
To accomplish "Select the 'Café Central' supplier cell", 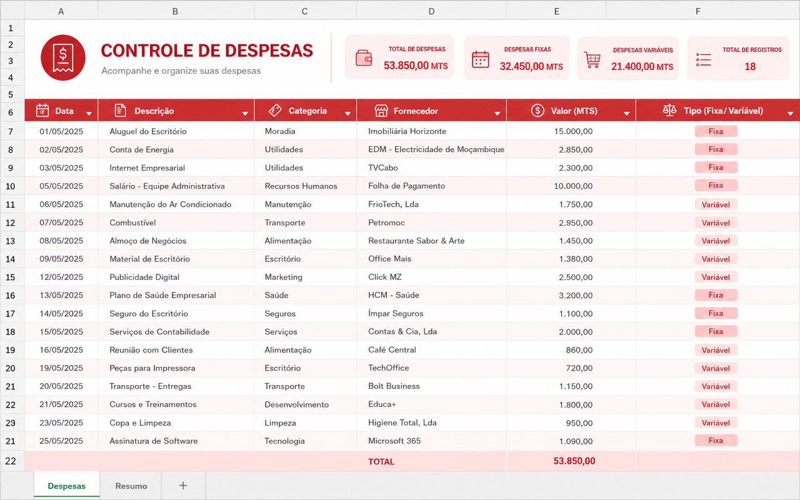I will coord(431,350).
